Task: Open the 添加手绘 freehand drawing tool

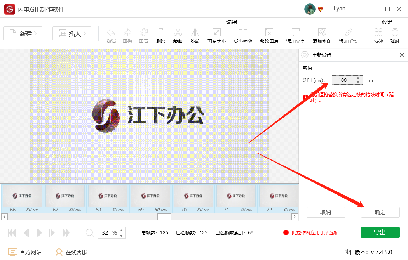Action: click(x=349, y=33)
